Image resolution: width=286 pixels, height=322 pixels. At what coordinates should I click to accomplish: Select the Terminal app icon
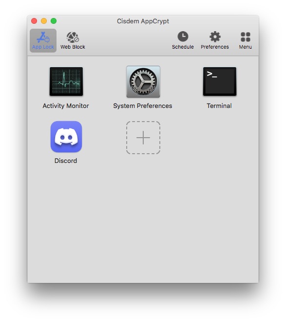click(220, 82)
